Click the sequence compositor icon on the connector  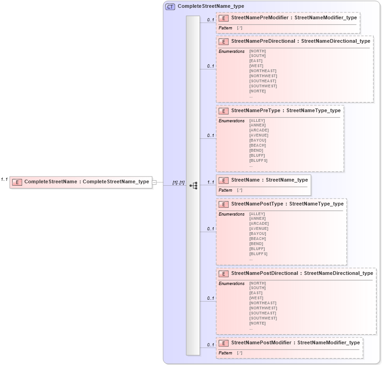[194, 184]
